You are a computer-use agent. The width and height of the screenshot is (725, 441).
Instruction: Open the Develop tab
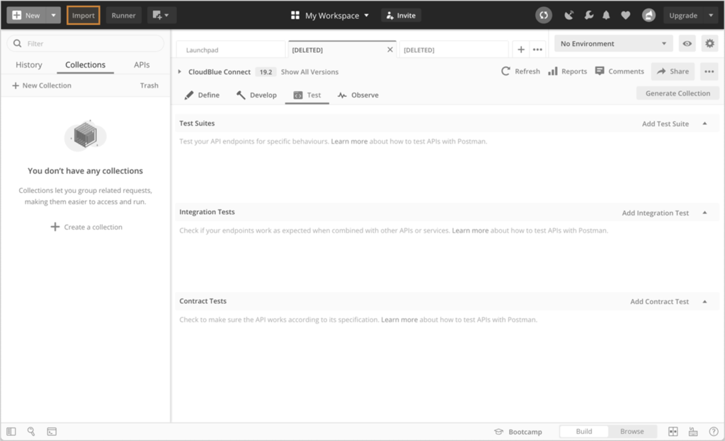pos(256,95)
